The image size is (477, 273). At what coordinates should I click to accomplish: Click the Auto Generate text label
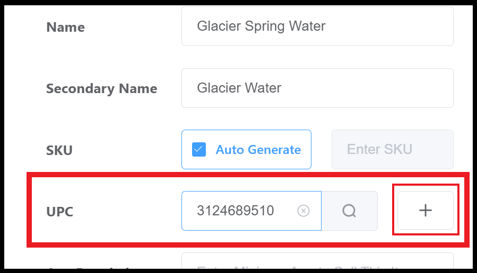tap(258, 150)
